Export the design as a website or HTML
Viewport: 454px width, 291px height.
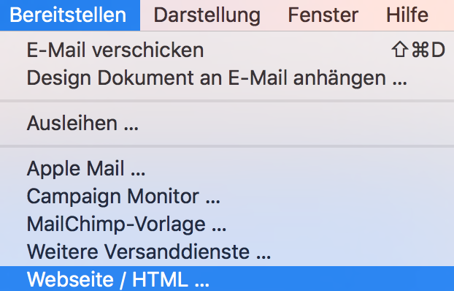tap(227, 279)
